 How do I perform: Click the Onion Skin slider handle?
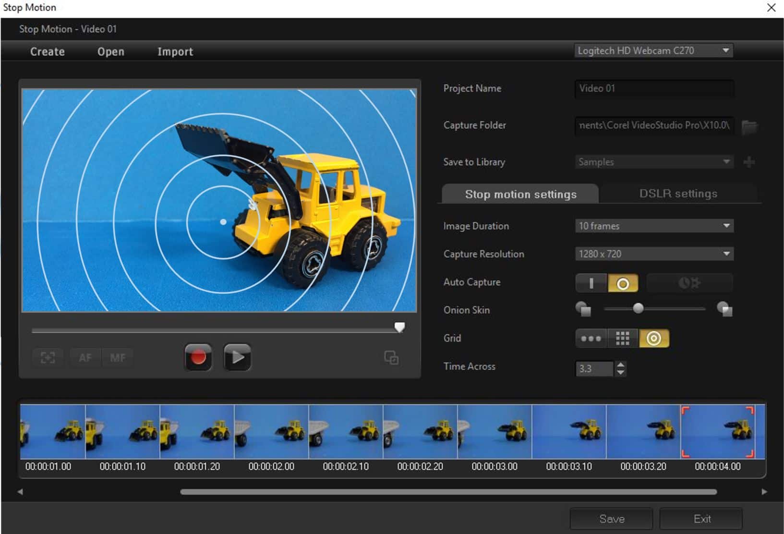coord(638,308)
